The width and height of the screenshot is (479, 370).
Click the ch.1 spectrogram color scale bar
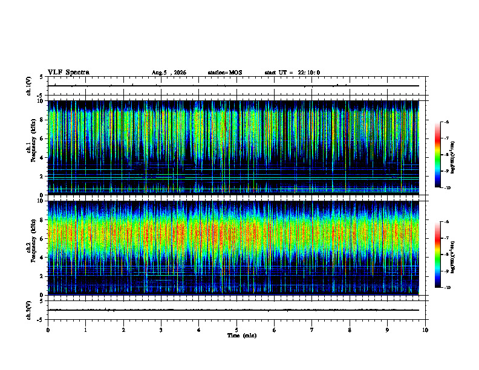tap(437, 155)
